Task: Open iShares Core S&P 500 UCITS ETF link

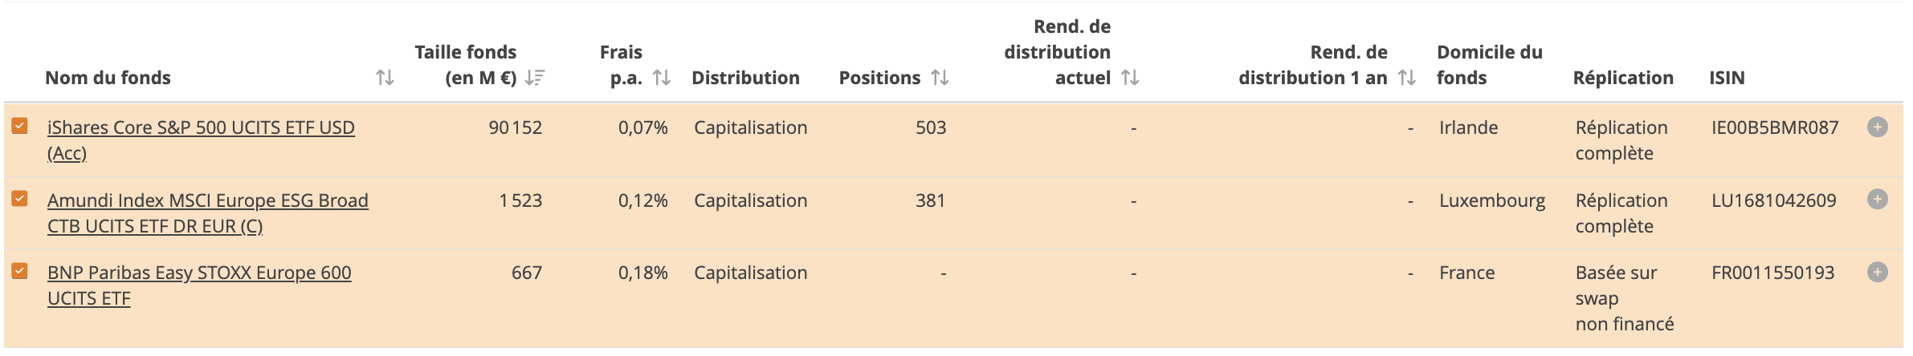Action: (201, 140)
